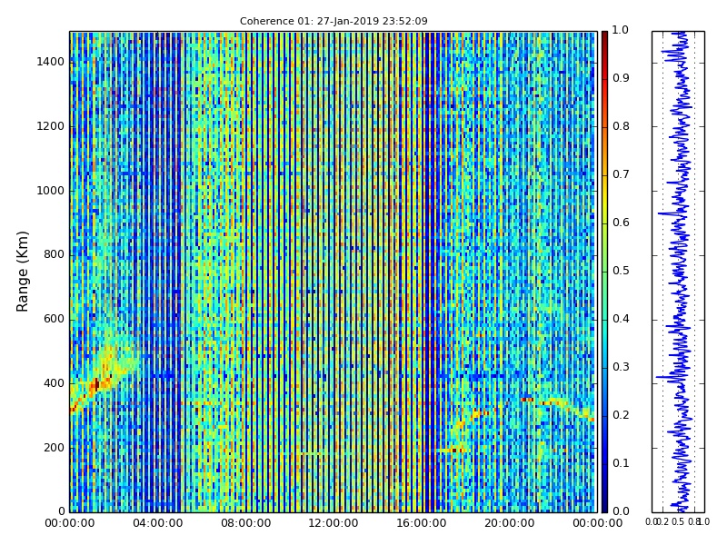Click the 1000 range tick label
This screenshot has width=727, height=545.
point(51,191)
